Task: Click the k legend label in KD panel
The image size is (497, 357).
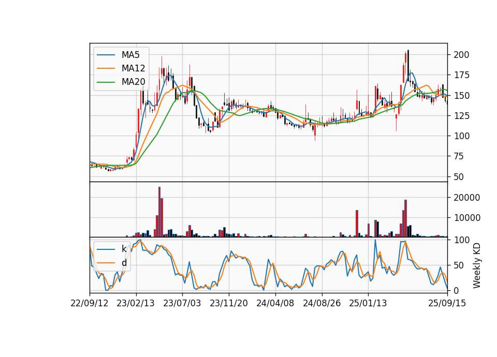Action: point(124,249)
